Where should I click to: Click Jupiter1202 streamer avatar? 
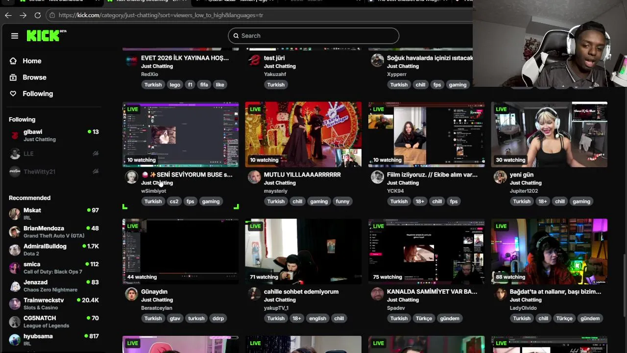(x=500, y=177)
